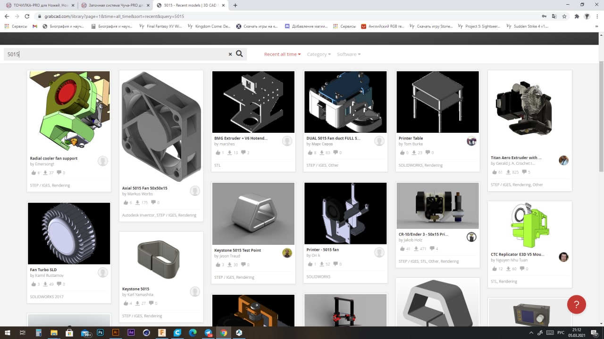
Task: Open the Gmail bookmark icon
Action: click(35, 26)
